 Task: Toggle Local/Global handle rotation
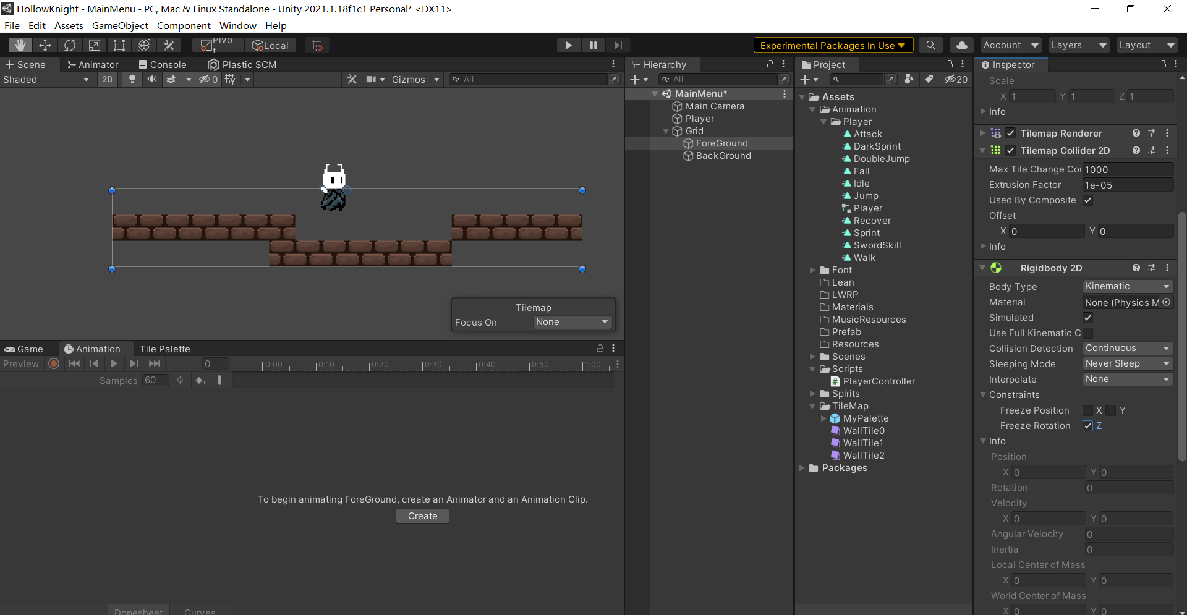[x=271, y=45]
